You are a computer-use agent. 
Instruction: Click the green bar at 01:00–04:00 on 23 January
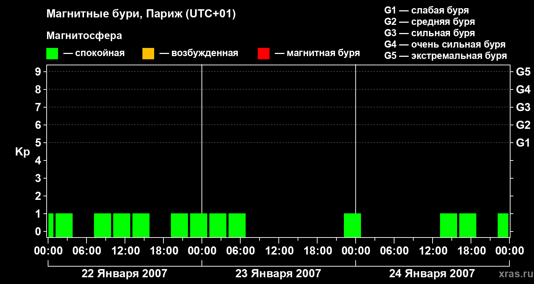pyautogui.click(x=218, y=225)
